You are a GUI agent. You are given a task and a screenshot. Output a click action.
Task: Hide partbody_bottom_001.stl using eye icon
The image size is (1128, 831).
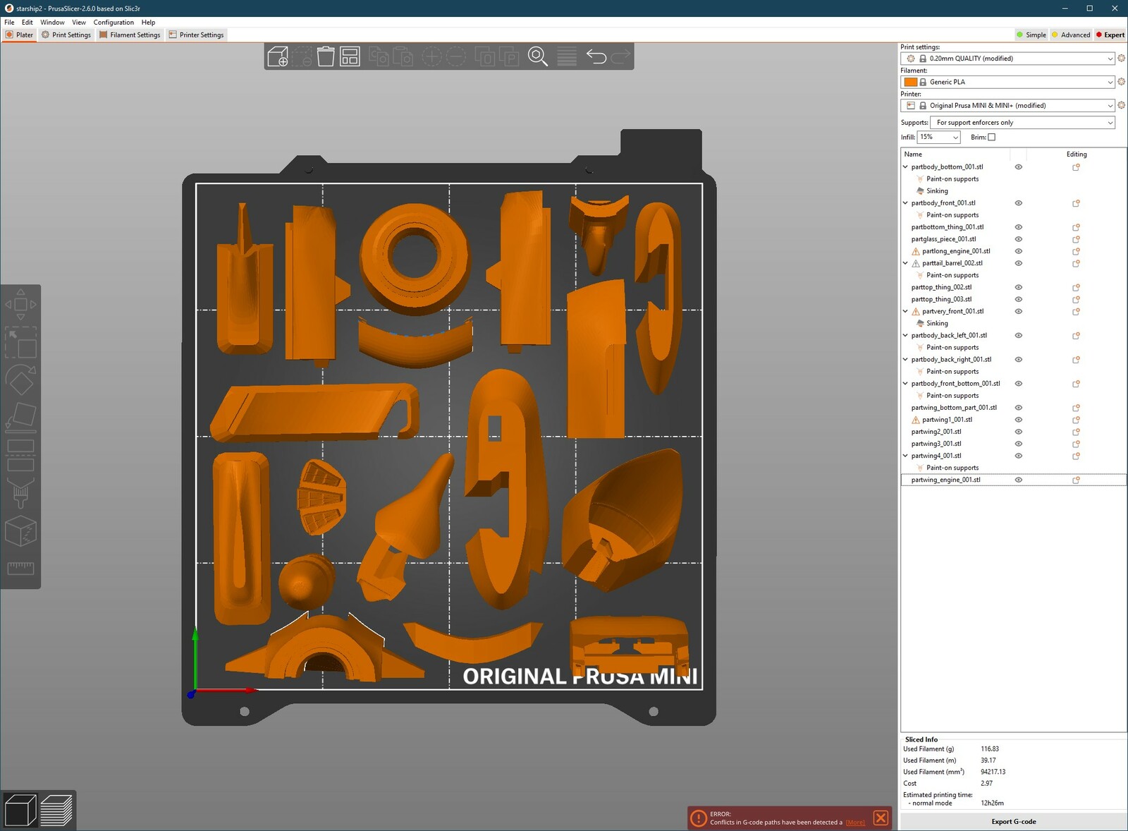(x=1018, y=167)
